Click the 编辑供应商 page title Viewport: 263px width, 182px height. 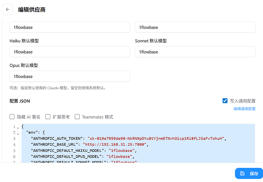tap(32, 10)
